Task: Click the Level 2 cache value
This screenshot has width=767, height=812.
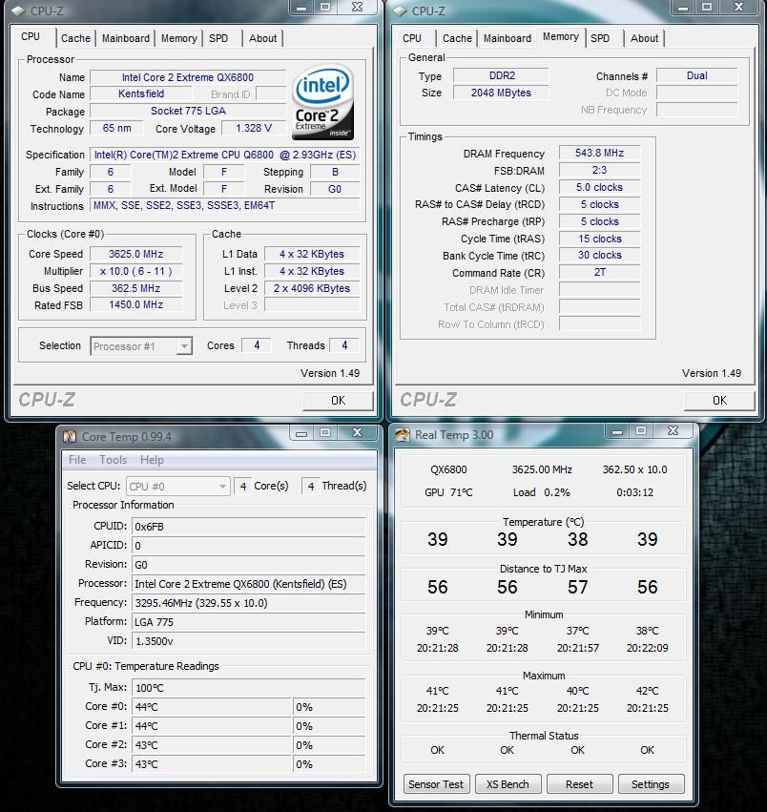Action: pyautogui.click(x=312, y=288)
